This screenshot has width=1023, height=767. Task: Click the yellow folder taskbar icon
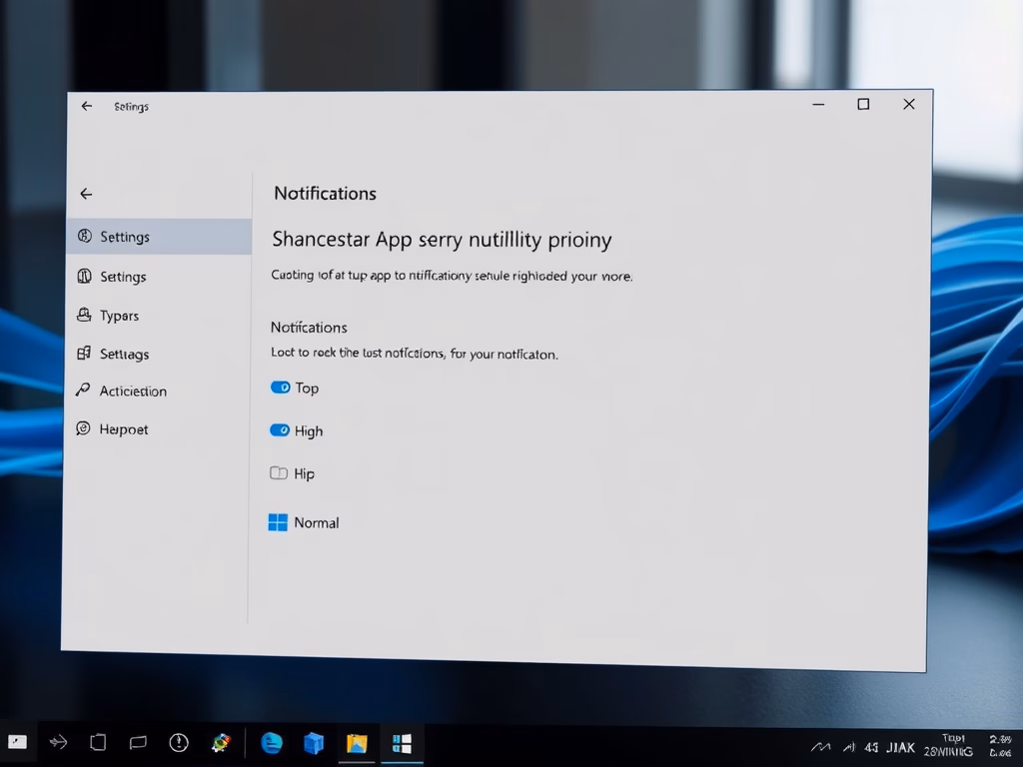coord(357,743)
